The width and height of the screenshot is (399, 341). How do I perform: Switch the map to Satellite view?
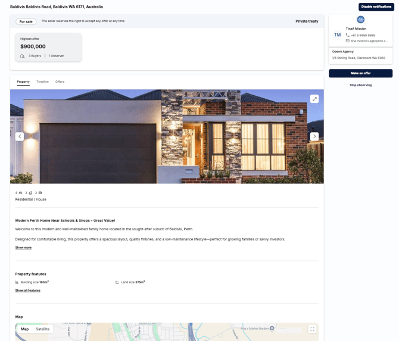[x=43, y=329]
